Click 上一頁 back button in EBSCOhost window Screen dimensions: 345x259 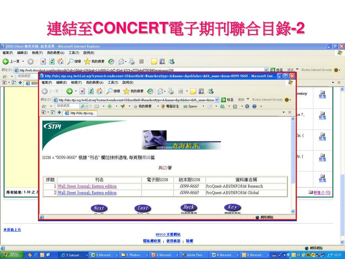click(11, 61)
